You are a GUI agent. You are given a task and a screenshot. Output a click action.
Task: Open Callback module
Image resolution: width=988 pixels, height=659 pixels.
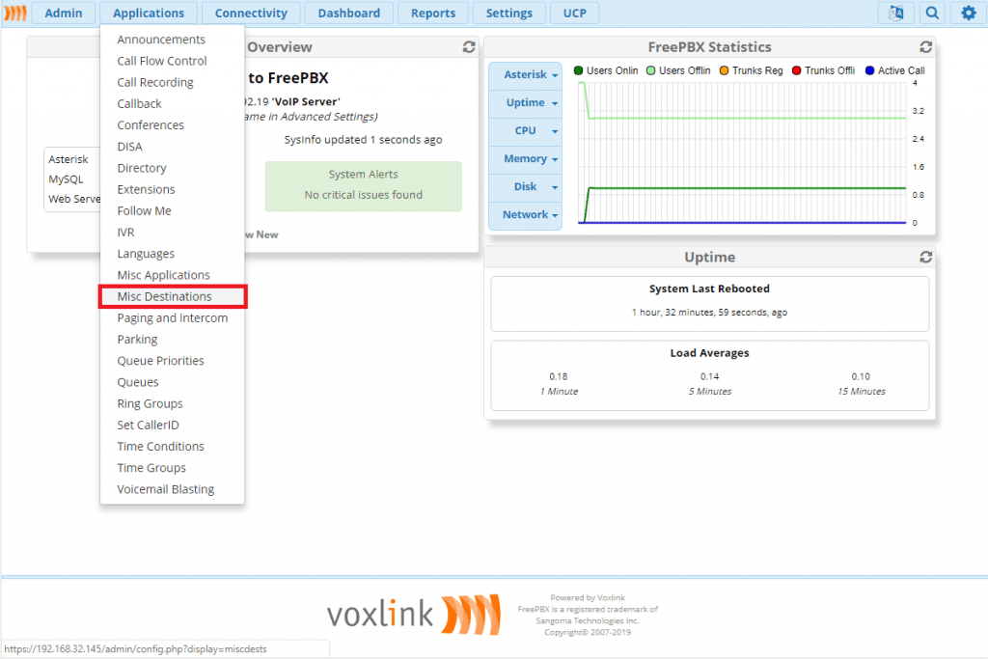pos(172,103)
